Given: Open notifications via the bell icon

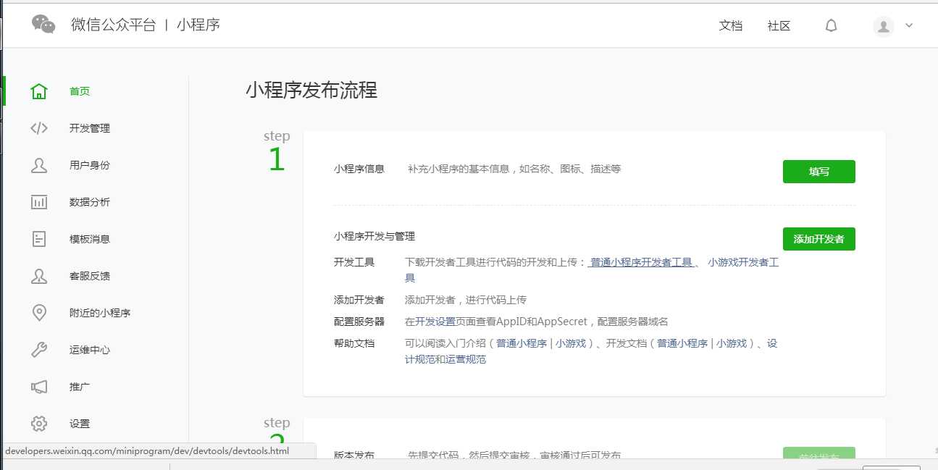Looking at the screenshot, I should coord(832,25).
